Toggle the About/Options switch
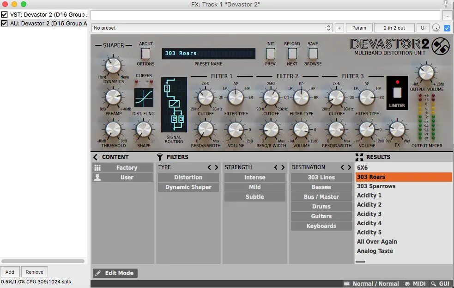Viewport: 454px width, 288px height. pyautogui.click(x=145, y=54)
